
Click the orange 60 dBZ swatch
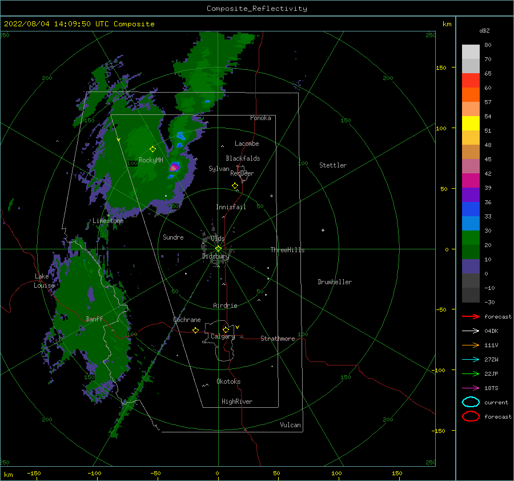point(471,94)
